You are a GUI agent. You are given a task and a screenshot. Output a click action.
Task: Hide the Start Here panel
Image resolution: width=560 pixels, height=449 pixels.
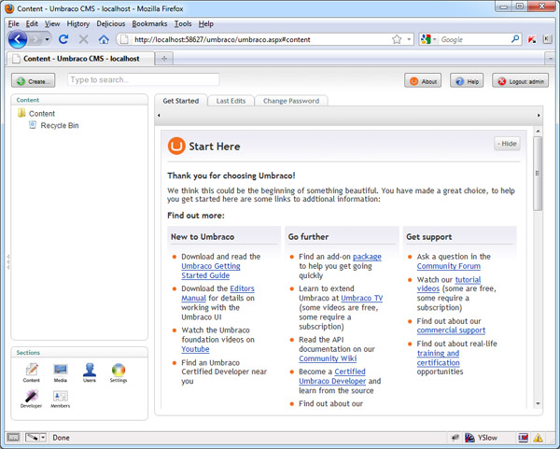click(507, 144)
